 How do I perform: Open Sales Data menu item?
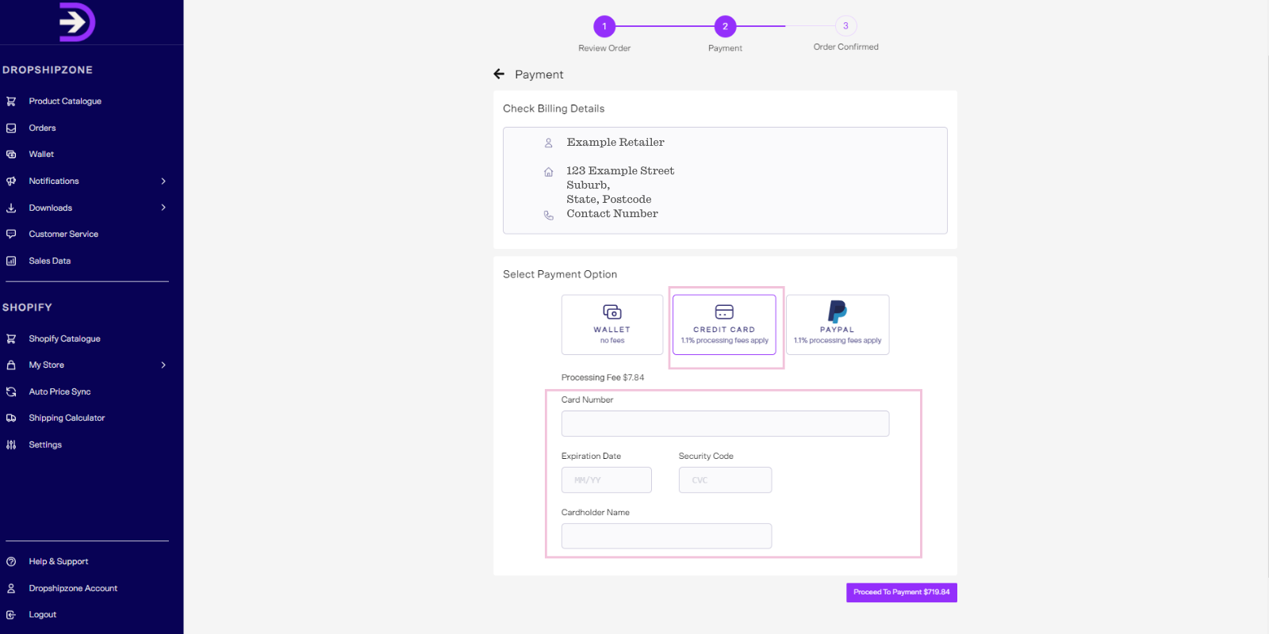(50, 261)
